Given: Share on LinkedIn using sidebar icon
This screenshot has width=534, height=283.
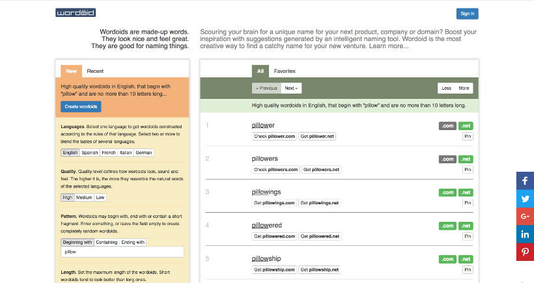Looking at the screenshot, I should [525, 234].
